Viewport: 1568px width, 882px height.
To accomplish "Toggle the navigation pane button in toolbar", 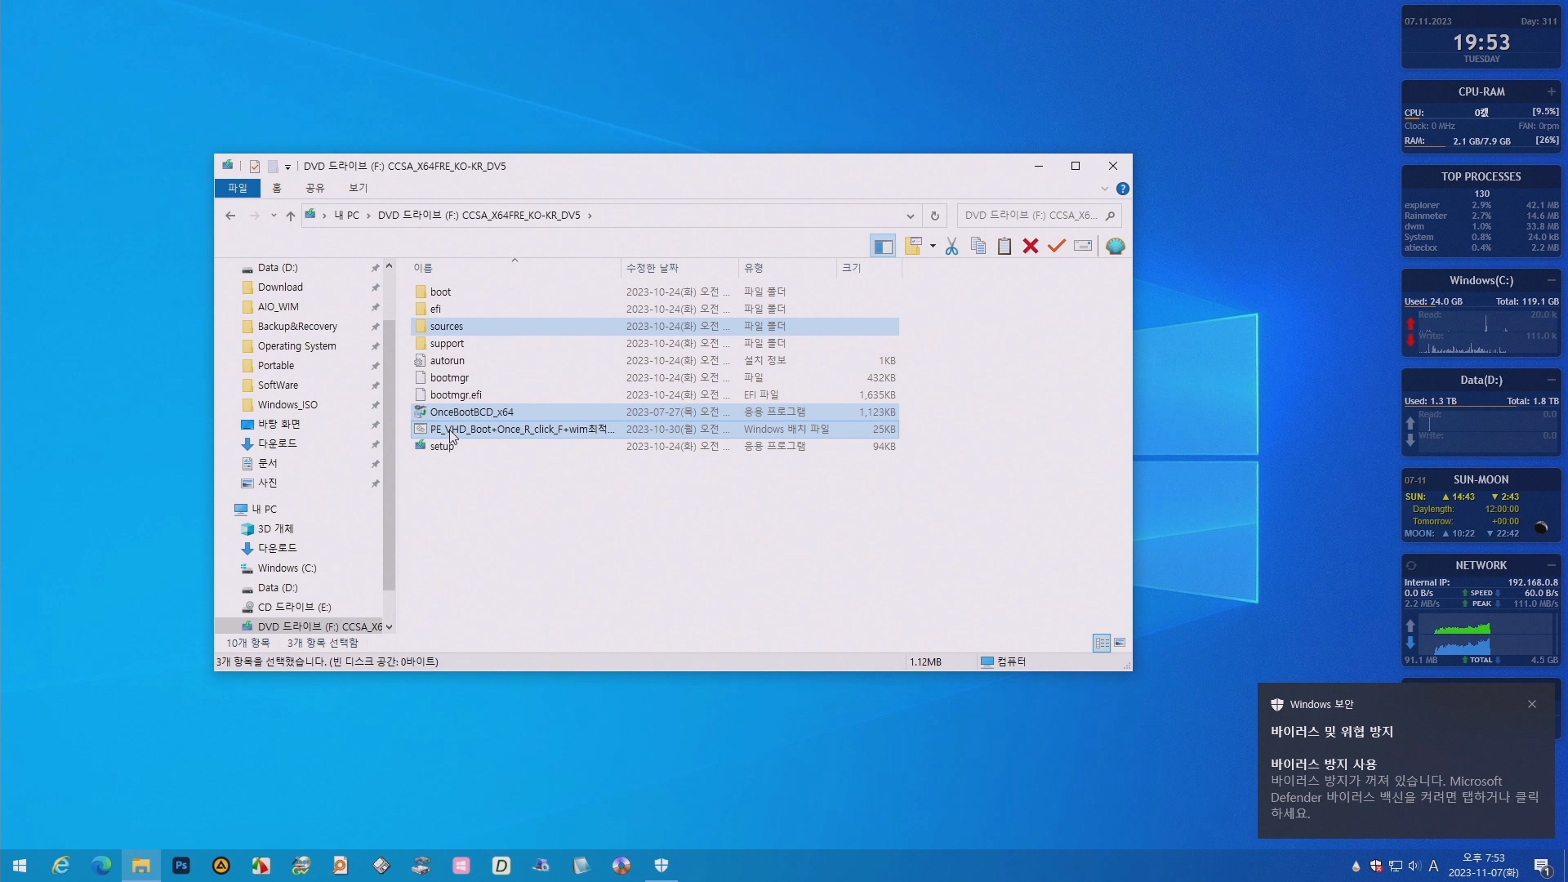I will pos(883,247).
